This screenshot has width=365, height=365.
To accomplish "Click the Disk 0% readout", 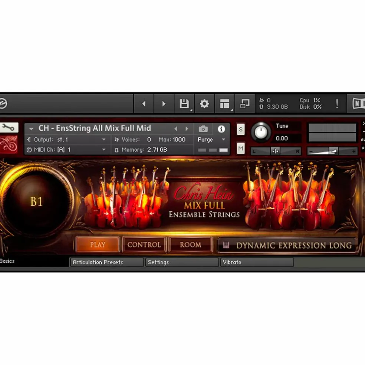I will 310,107.
